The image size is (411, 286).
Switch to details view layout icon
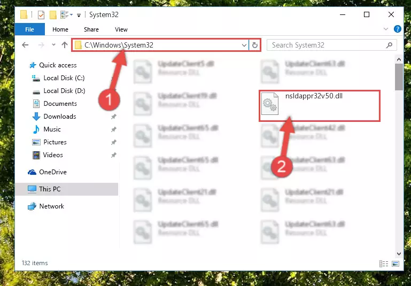point(384,264)
